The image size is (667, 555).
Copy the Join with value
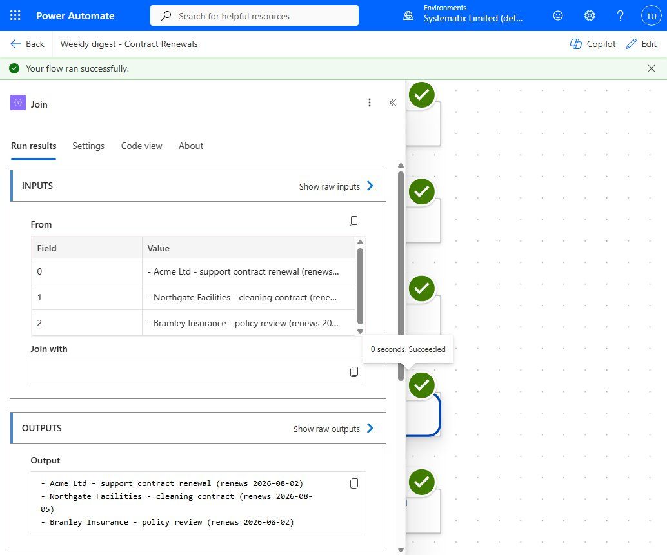(354, 372)
